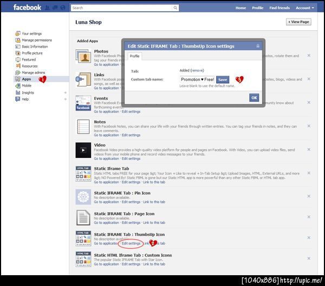Open Resources in sidebar
This screenshot has width=325, height=286.
[x=27, y=66]
